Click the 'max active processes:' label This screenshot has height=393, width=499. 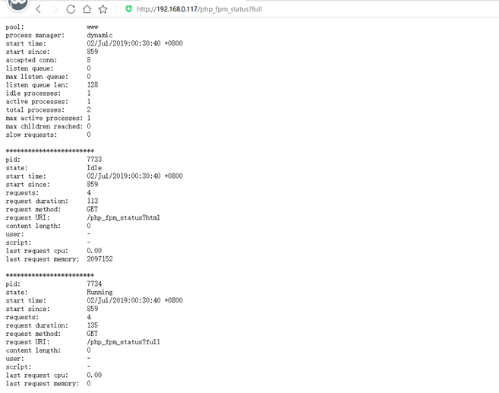click(44, 118)
